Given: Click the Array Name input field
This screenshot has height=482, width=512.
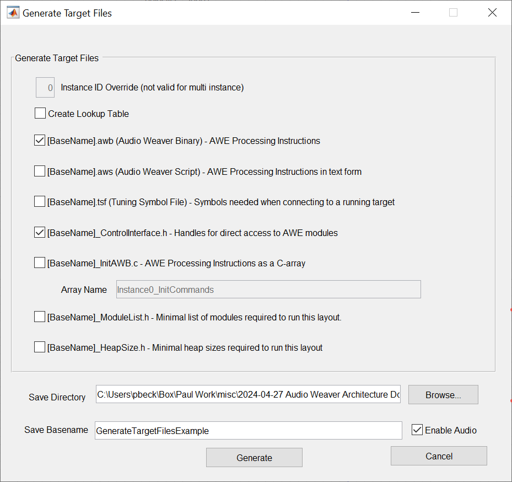Looking at the screenshot, I should (x=268, y=290).
